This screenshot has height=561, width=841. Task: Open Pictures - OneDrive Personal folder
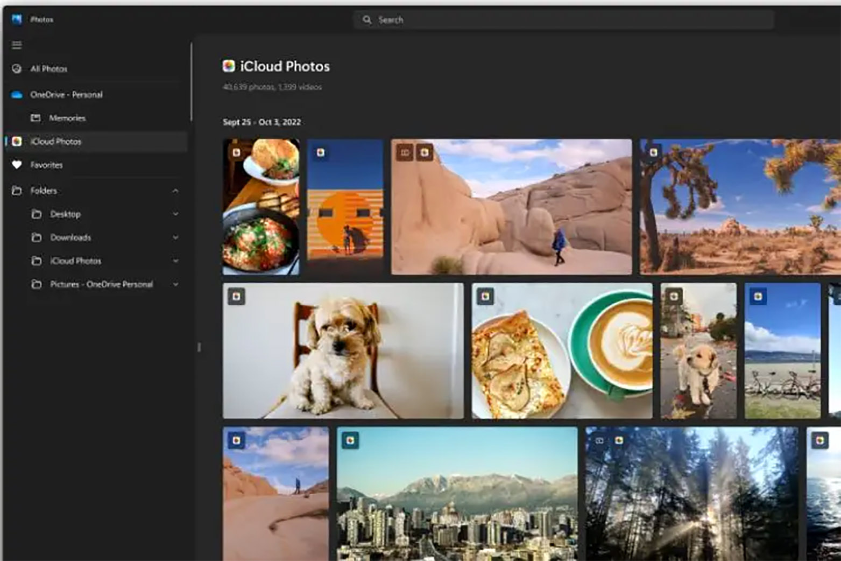coord(97,284)
